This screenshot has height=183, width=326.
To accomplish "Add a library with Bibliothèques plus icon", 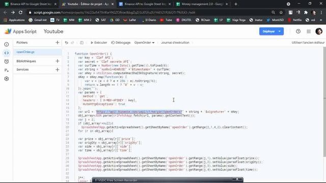I will click(x=58, y=61).
